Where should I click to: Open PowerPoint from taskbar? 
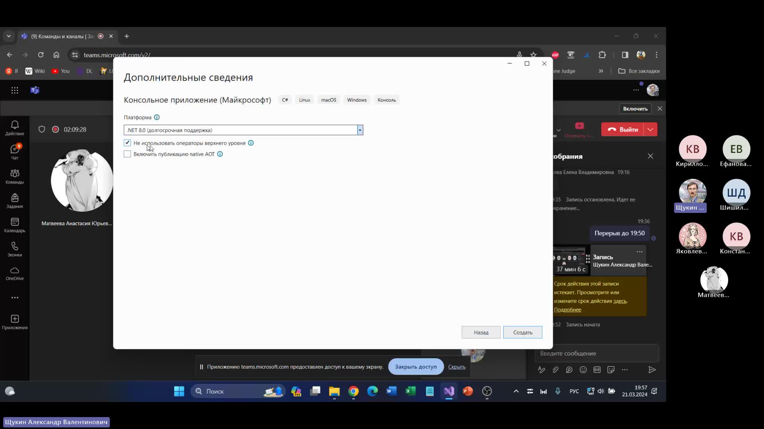(468, 392)
